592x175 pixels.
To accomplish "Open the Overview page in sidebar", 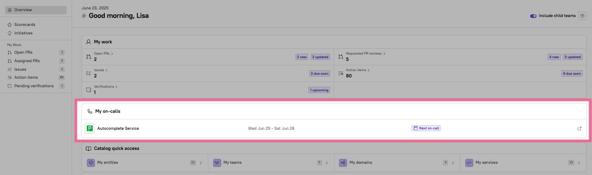I will 35,10.
